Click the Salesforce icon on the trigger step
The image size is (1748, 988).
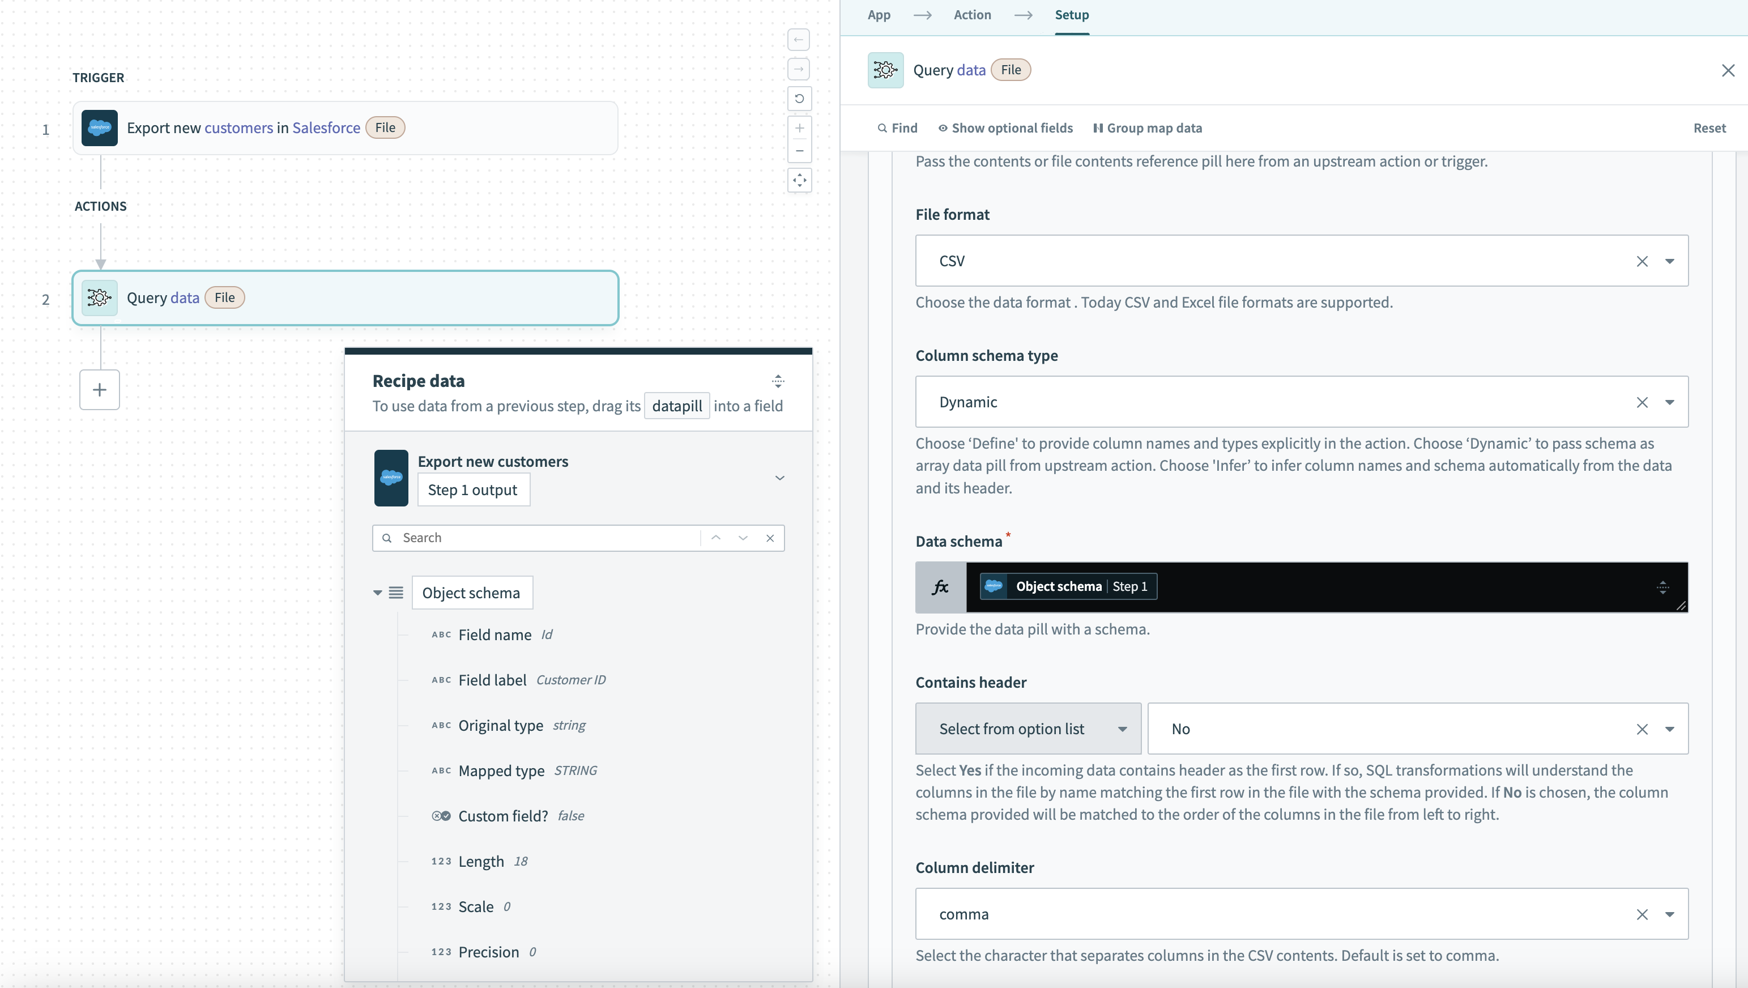point(99,127)
